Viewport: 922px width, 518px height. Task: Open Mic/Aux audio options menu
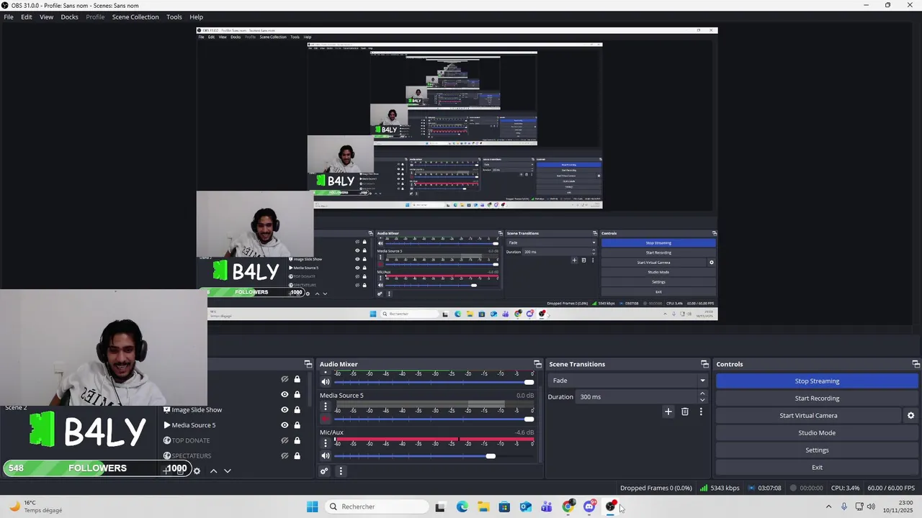[325, 444]
